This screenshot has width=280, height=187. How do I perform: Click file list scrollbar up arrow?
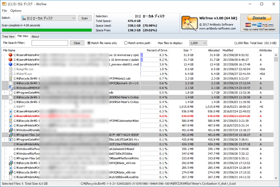coord(276,55)
